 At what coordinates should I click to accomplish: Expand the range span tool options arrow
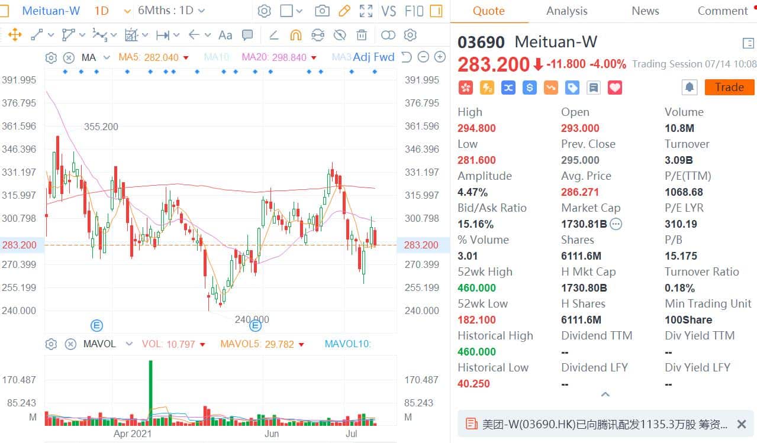tap(176, 35)
